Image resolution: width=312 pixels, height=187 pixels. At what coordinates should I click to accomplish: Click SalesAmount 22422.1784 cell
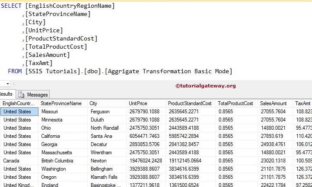tap(275, 184)
